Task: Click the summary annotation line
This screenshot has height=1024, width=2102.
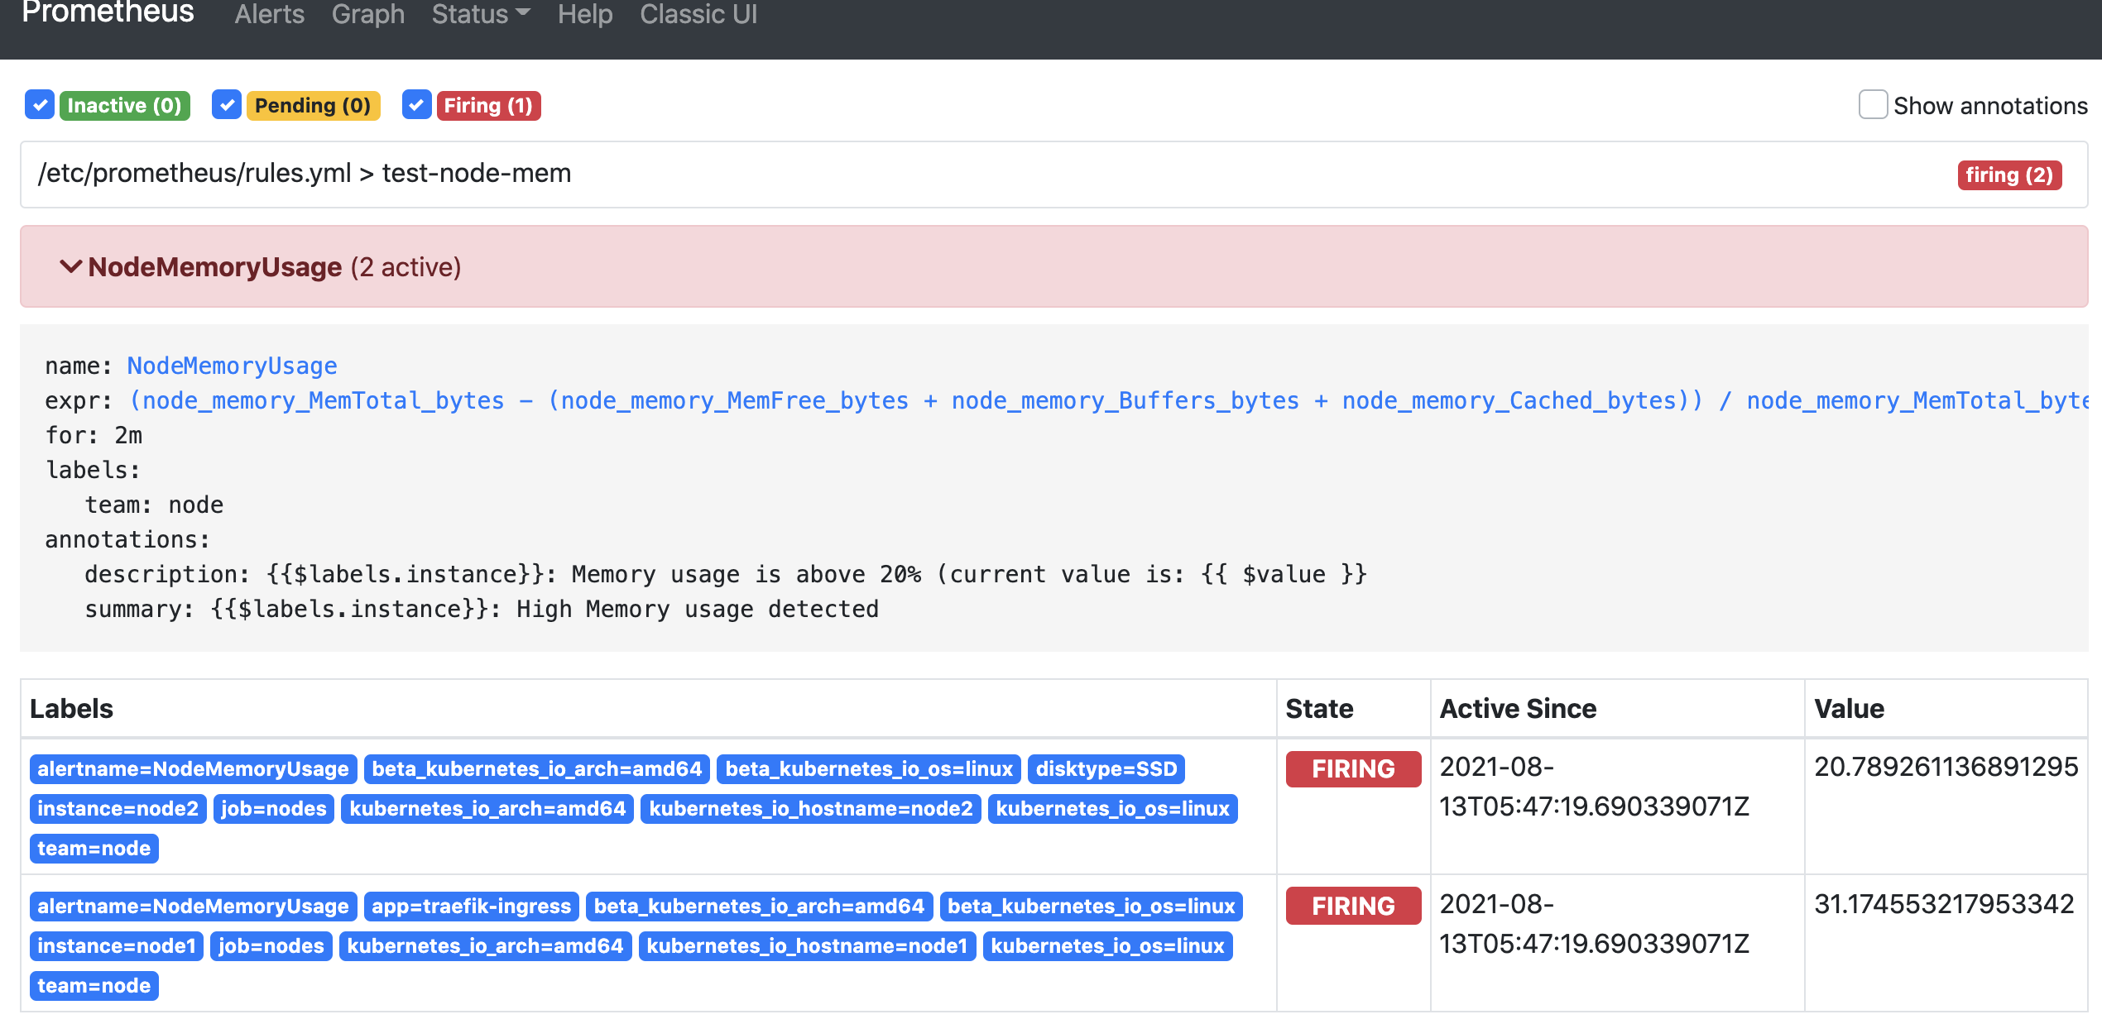Action: 482,609
